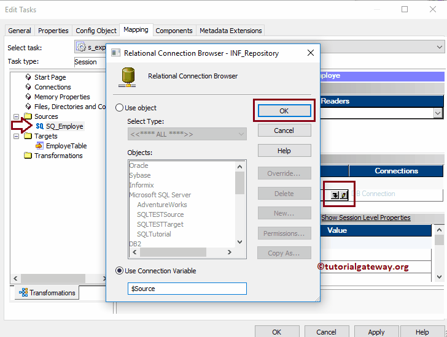Select Microsoft SQL Server in Objects list
Viewport: 447px width, 337px height.
pyautogui.click(x=160, y=195)
